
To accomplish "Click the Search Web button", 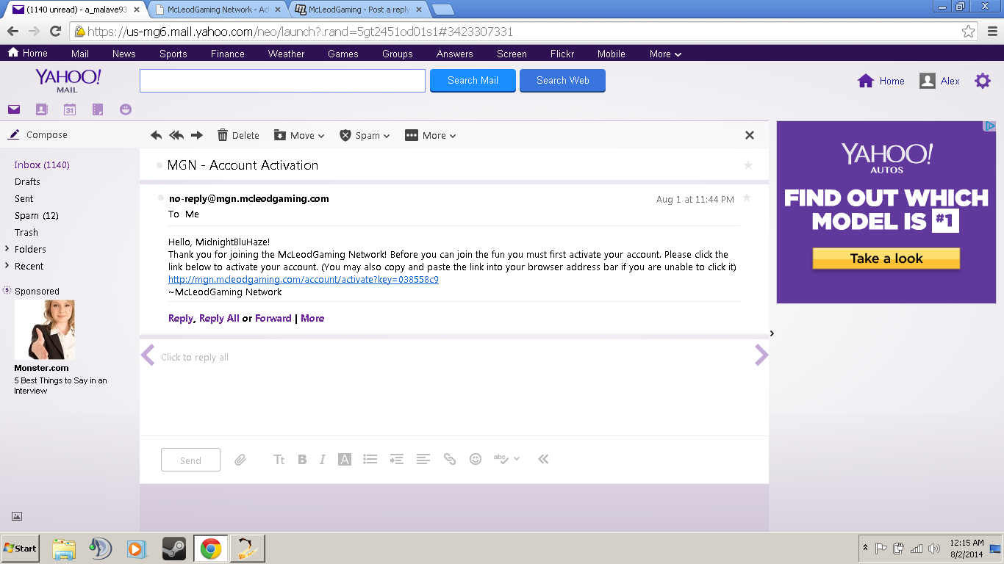I will click(x=562, y=81).
